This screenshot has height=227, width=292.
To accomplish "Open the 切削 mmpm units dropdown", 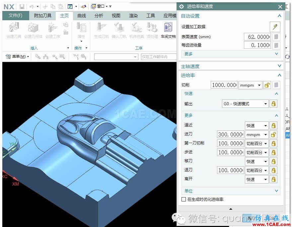I will (251, 85).
